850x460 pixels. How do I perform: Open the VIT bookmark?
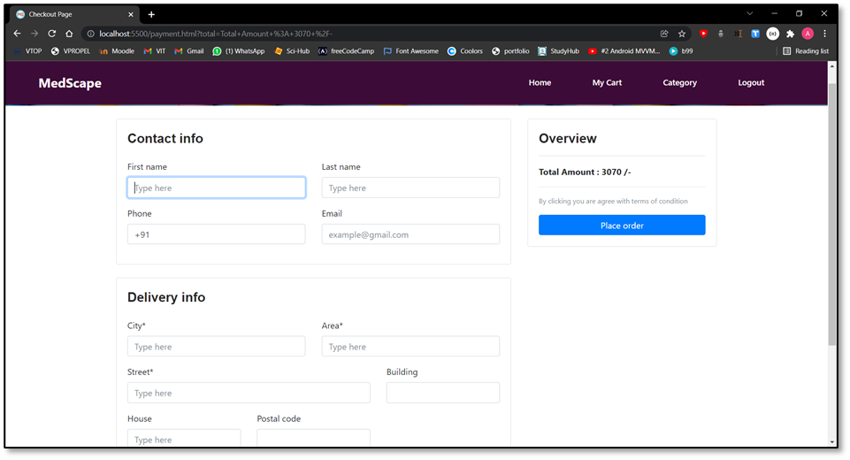pos(155,51)
